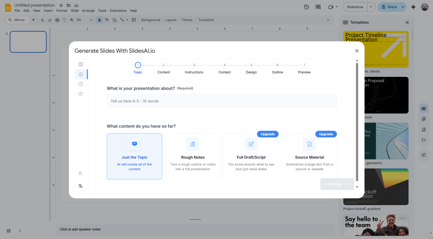Click the Upgrade badge on Full Draft/Script
Screen dimensions: 433x239
[268, 134]
